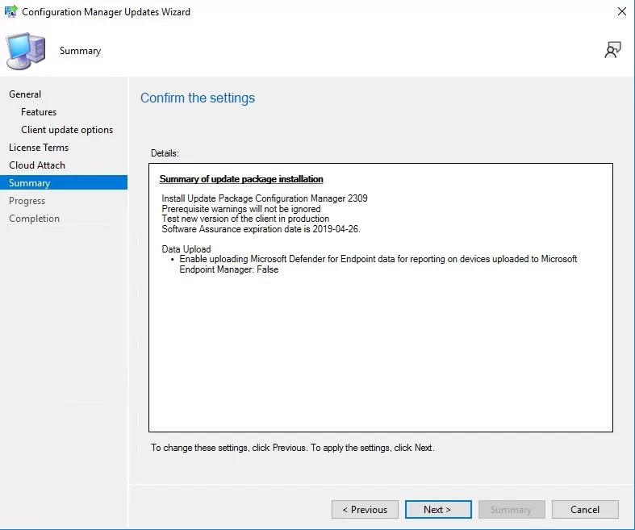Cancel the updates wizard
Viewport: 635px width, 530px height.
point(585,509)
